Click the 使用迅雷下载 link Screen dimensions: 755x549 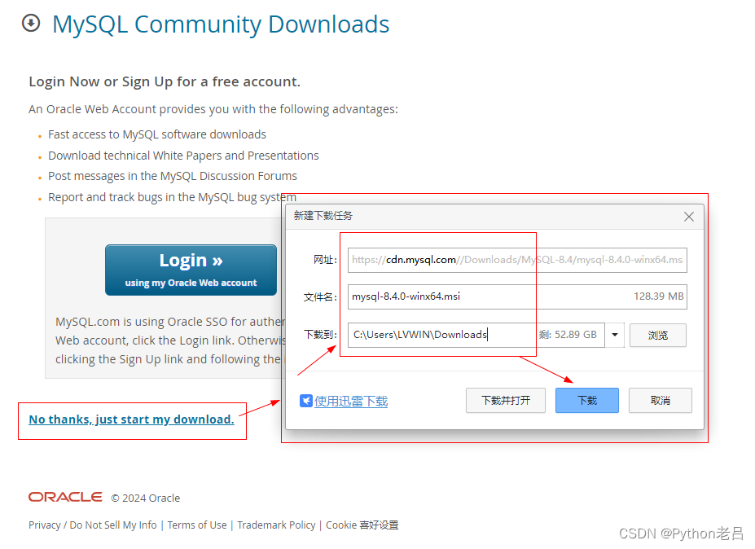pyautogui.click(x=351, y=401)
